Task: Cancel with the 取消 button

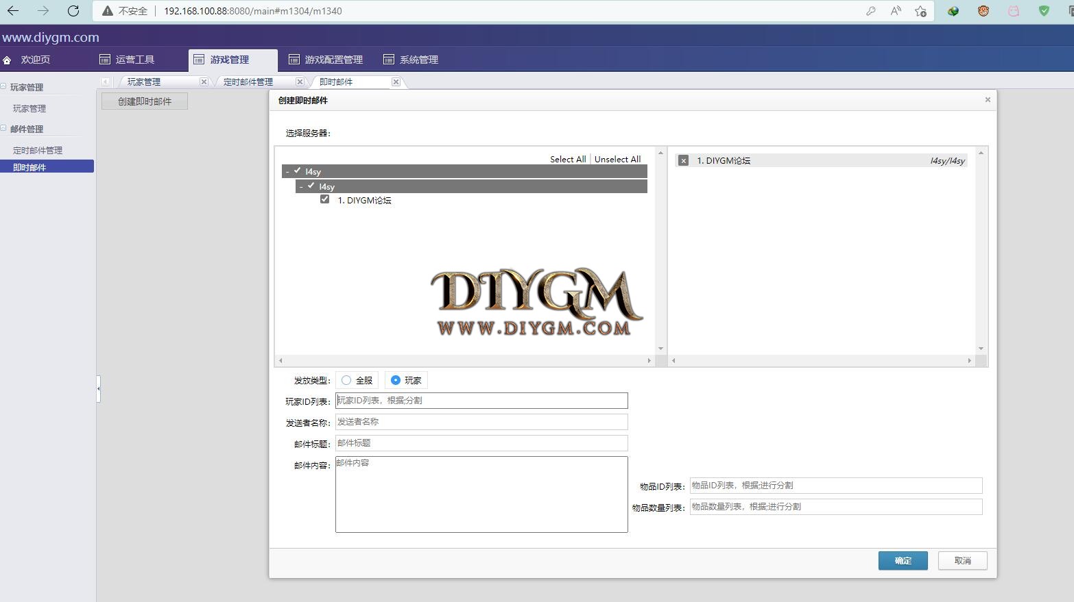Action: point(963,560)
